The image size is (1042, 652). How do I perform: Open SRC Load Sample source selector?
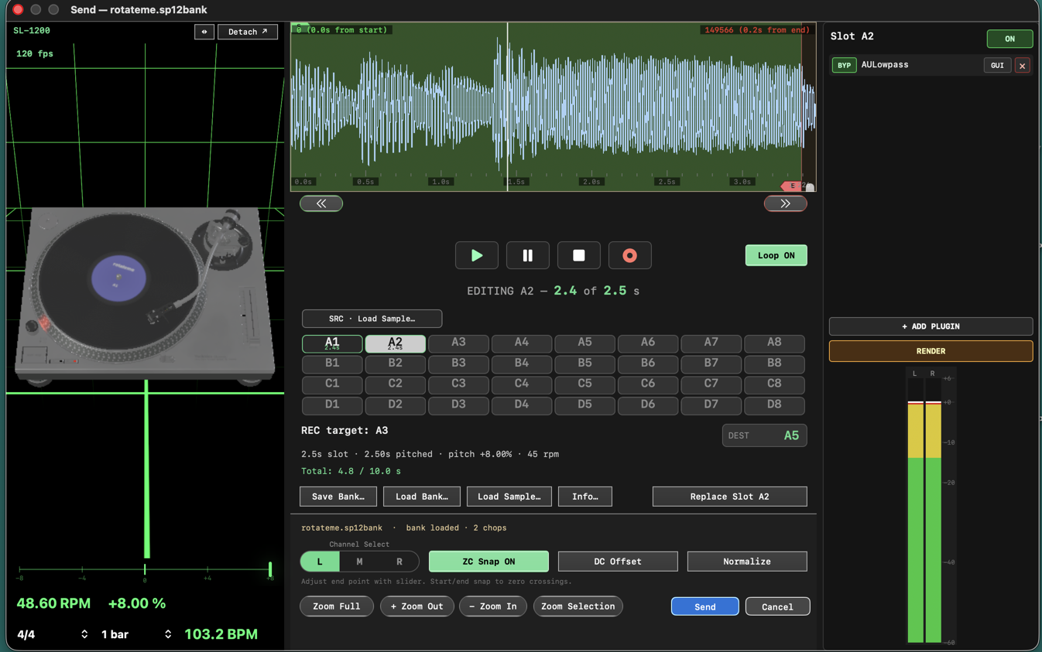[x=372, y=319]
